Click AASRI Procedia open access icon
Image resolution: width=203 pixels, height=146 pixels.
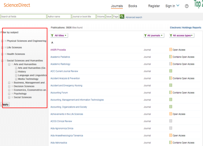[x=171, y=50]
